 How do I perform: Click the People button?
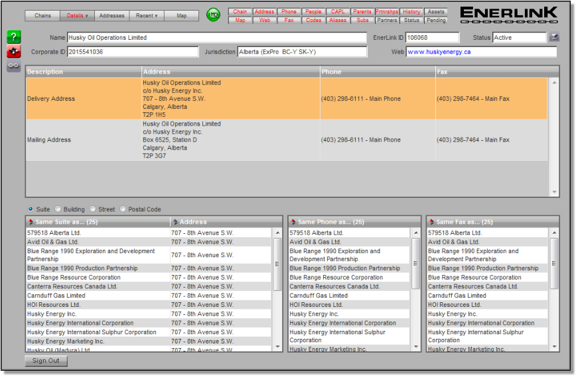tap(313, 11)
